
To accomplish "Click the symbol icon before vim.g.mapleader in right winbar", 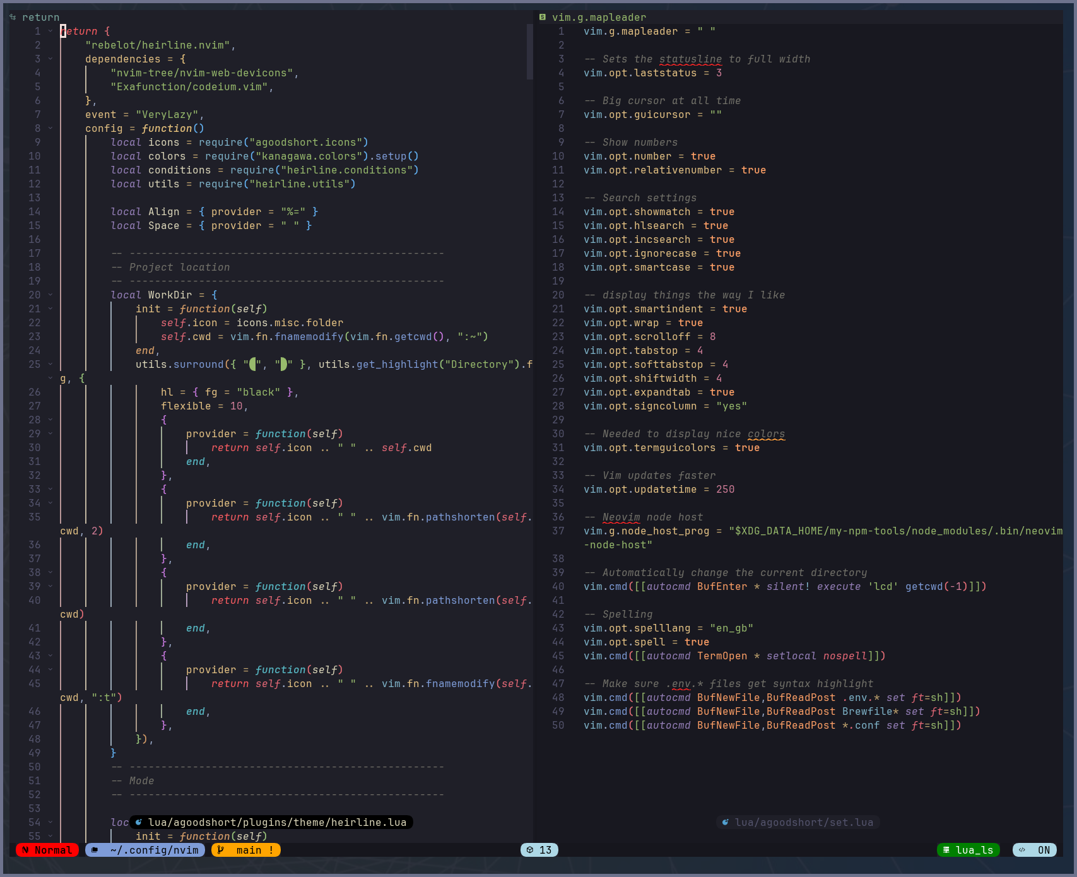I will (543, 17).
